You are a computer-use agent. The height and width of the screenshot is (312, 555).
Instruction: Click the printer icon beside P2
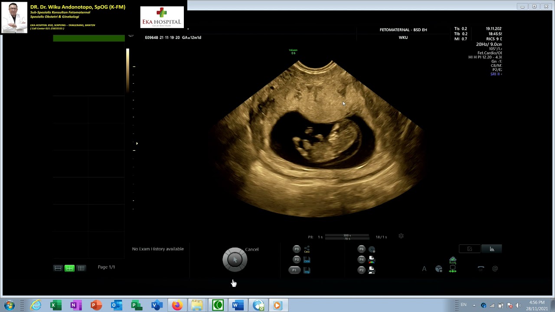tap(372, 270)
